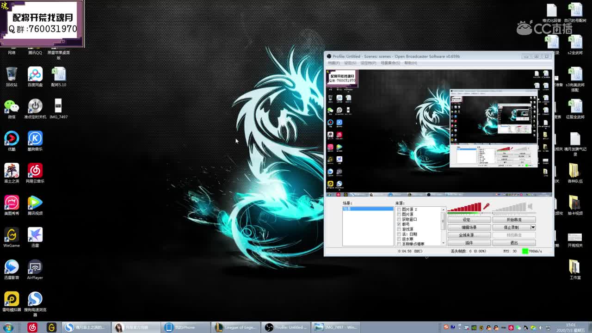The image size is (592, 333).
Task: Launch Youku 优酷 desktop icon
Action: 12,141
